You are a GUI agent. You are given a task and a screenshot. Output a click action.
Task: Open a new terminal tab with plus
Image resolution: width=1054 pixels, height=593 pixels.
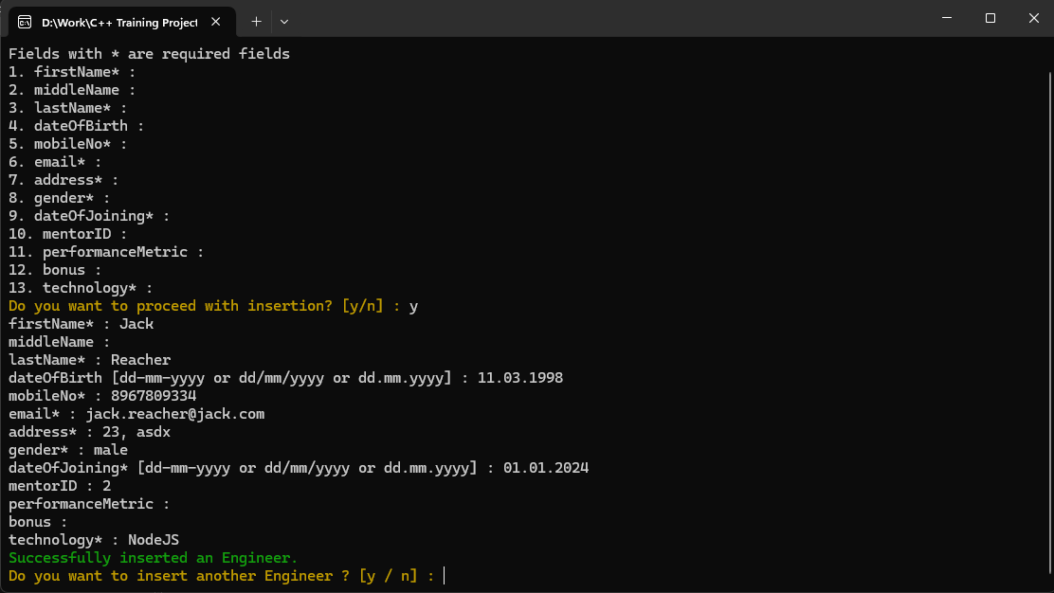coord(256,22)
